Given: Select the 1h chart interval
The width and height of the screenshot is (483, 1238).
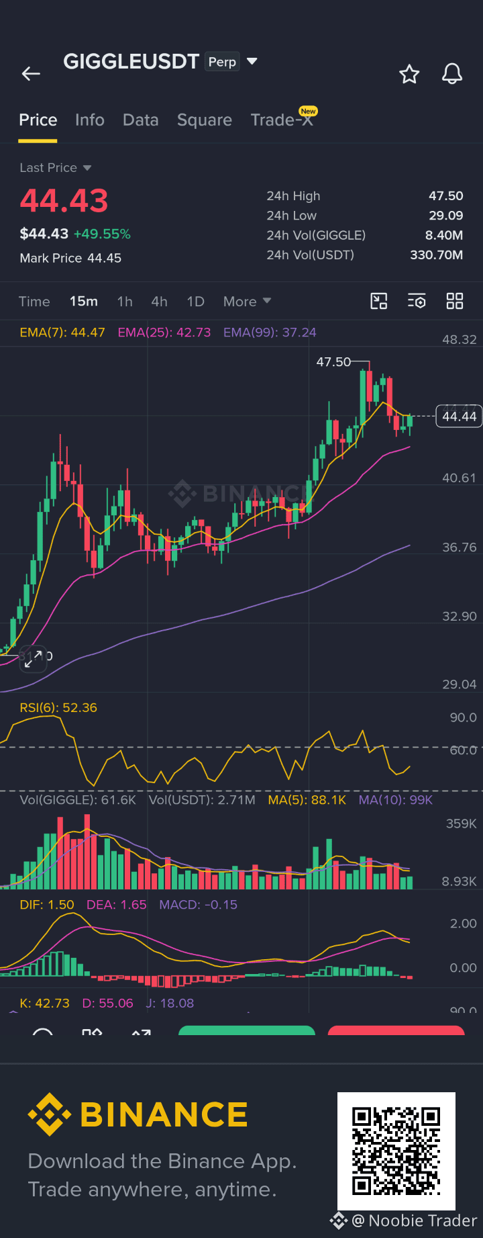Looking at the screenshot, I should (x=125, y=302).
